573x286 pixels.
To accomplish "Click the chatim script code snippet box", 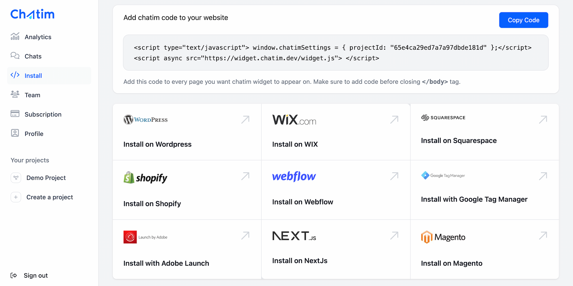I will coord(335,53).
